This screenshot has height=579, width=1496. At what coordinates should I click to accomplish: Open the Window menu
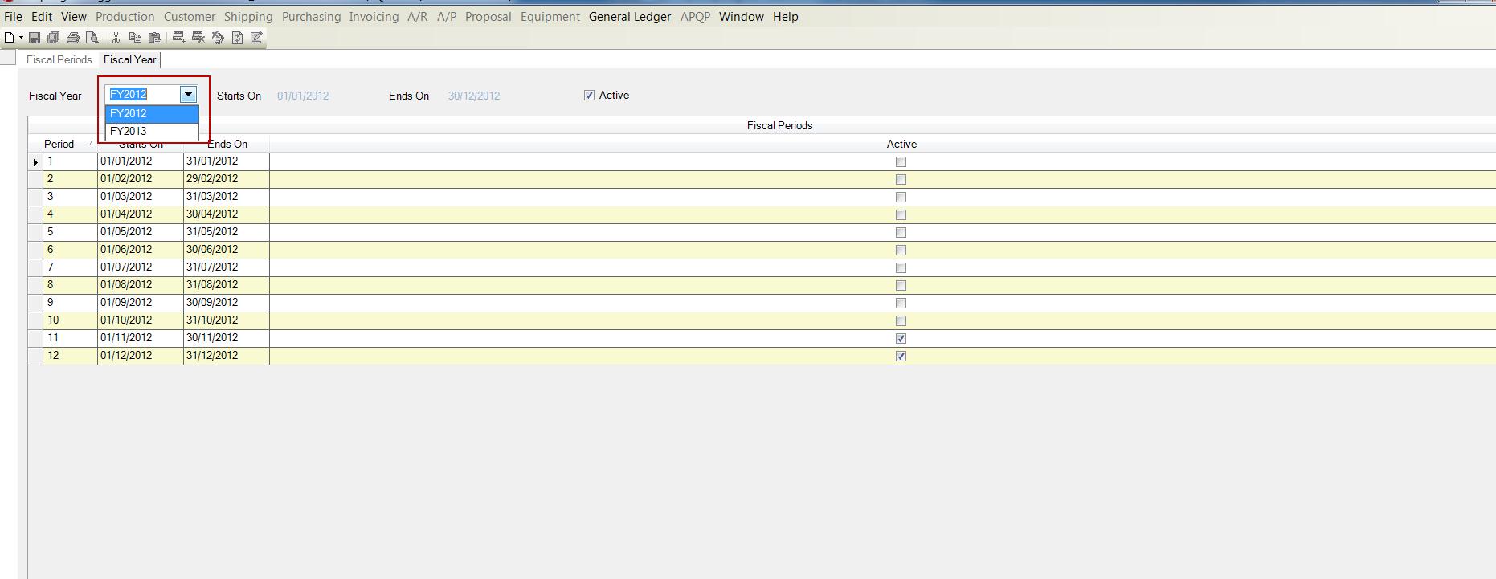(x=742, y=17)
